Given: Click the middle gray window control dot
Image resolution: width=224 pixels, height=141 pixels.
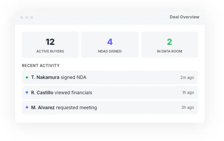Looking at the screenshot, I should tap(27, 17).
